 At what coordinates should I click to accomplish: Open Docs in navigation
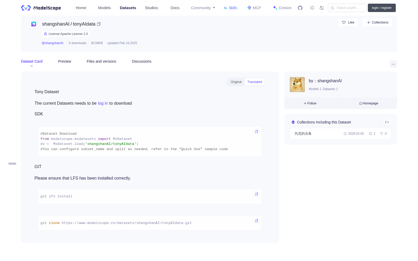pos(175,8)
